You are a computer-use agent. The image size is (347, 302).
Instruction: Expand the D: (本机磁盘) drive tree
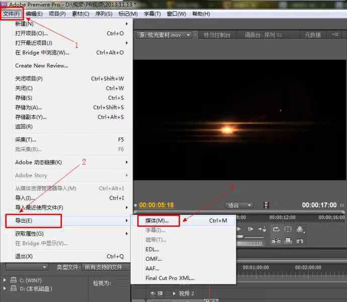point(5,288)
